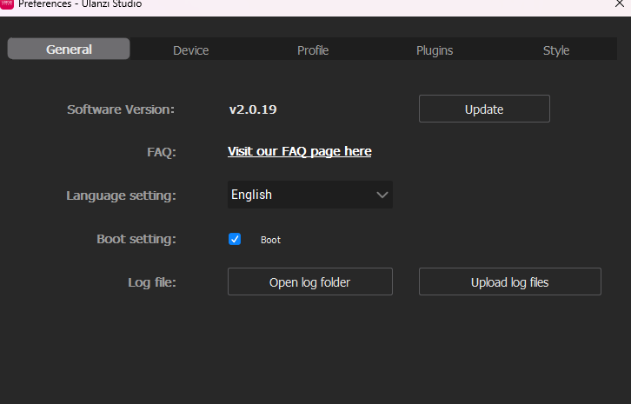631x404 pixels.
Task: Switch to the General tab
Action: (x=69, y=50)
